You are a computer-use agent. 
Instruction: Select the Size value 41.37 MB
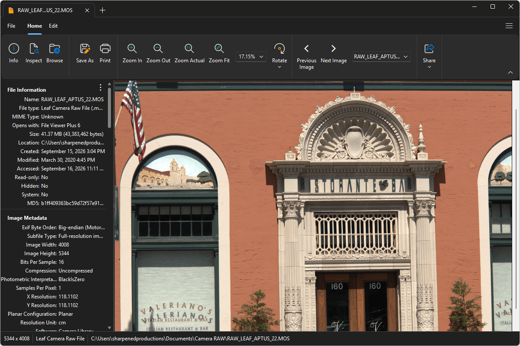72,134
